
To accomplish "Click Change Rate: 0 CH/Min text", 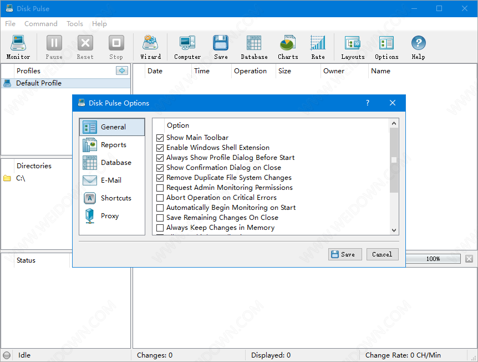I will (x=403, y=355).
